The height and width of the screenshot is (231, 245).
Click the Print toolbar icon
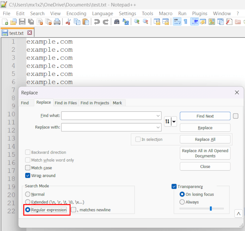coord(57,22)
